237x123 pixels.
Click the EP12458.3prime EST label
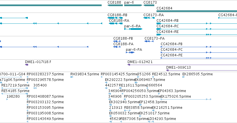pyautogui.click(x=153, y=102)
